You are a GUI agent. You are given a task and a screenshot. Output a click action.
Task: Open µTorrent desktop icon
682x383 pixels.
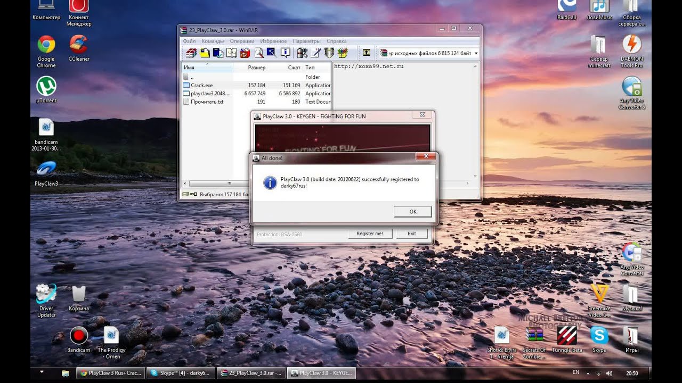click(46, 89)
